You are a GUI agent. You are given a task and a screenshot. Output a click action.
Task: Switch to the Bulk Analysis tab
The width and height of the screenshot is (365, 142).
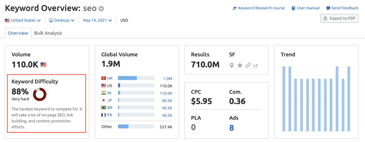click(48, 33)
